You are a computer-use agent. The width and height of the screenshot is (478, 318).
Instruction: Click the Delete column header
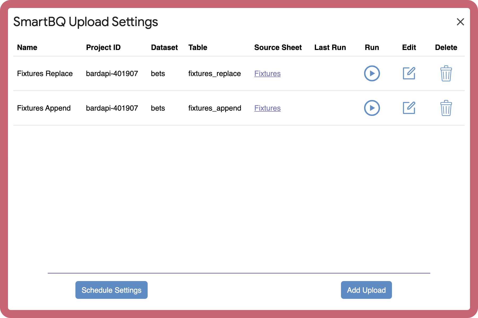tap(446, 47)
